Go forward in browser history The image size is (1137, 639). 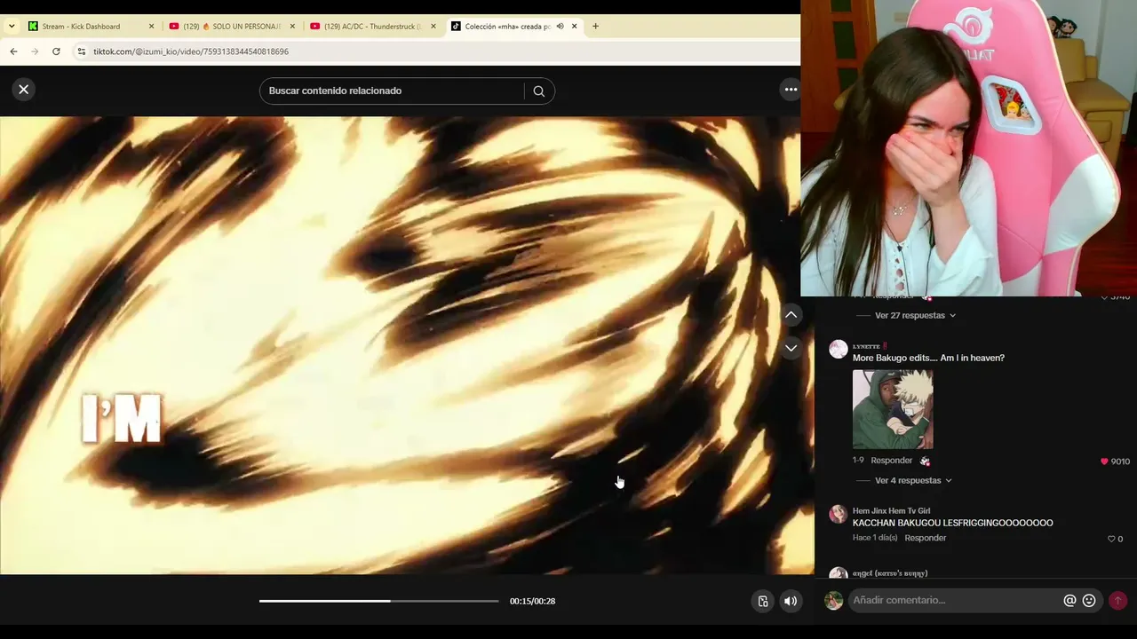coord(35,51)
